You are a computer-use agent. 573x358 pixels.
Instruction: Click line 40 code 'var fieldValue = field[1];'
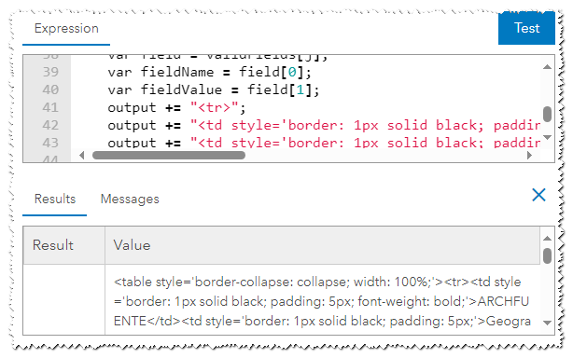coord(214,89)
